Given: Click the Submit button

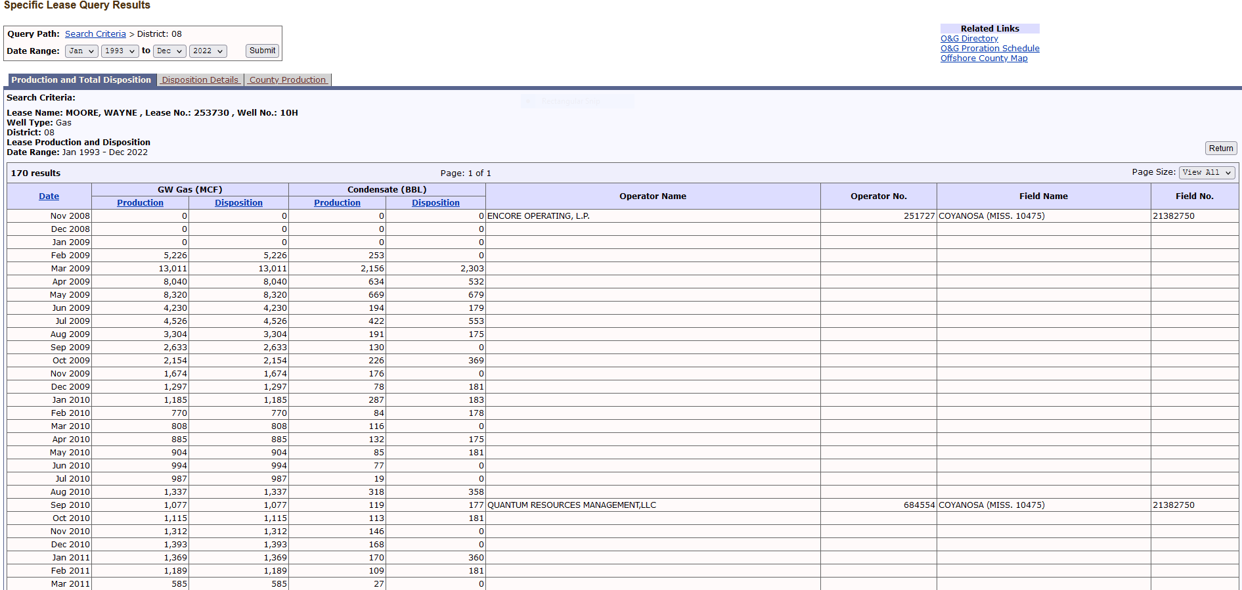Looking at the screenshot, I should (x=262, y=51).
